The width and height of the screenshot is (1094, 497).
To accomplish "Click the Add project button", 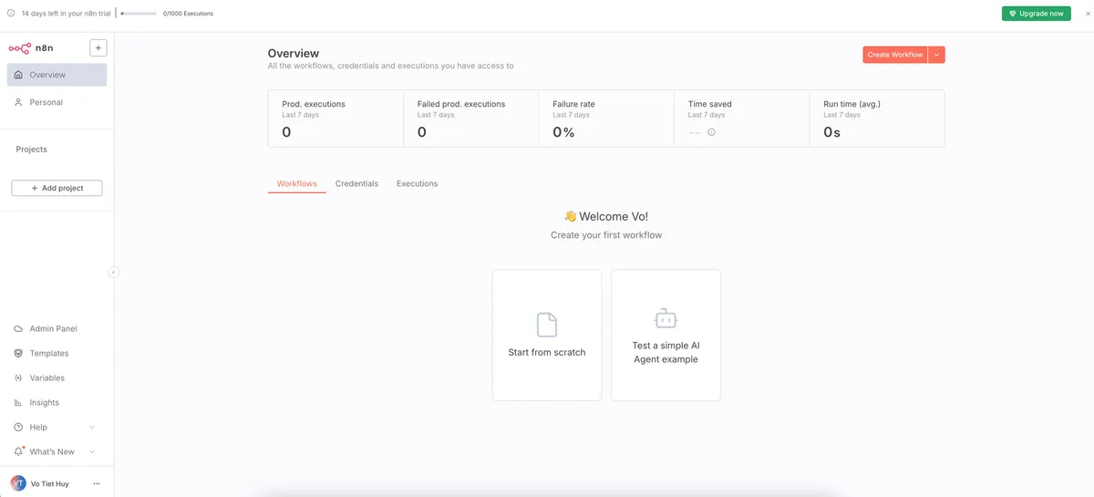I will click(57, 188).
